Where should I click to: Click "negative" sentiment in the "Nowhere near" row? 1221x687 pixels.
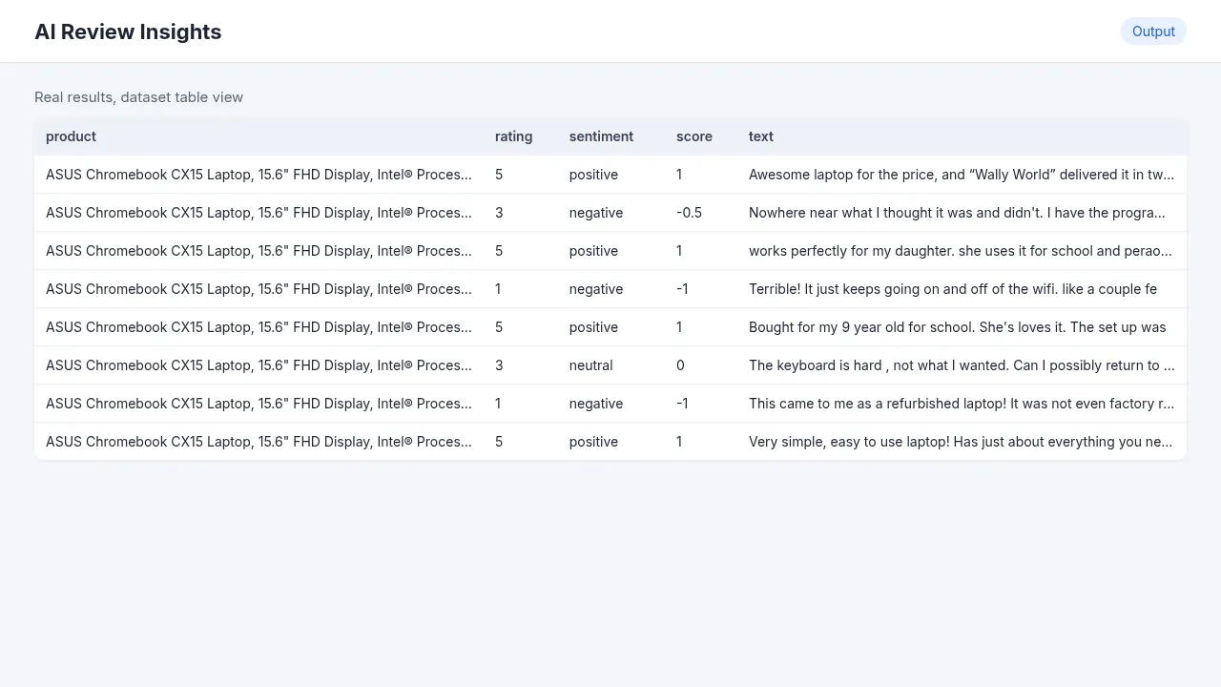(x=596, y=213)
